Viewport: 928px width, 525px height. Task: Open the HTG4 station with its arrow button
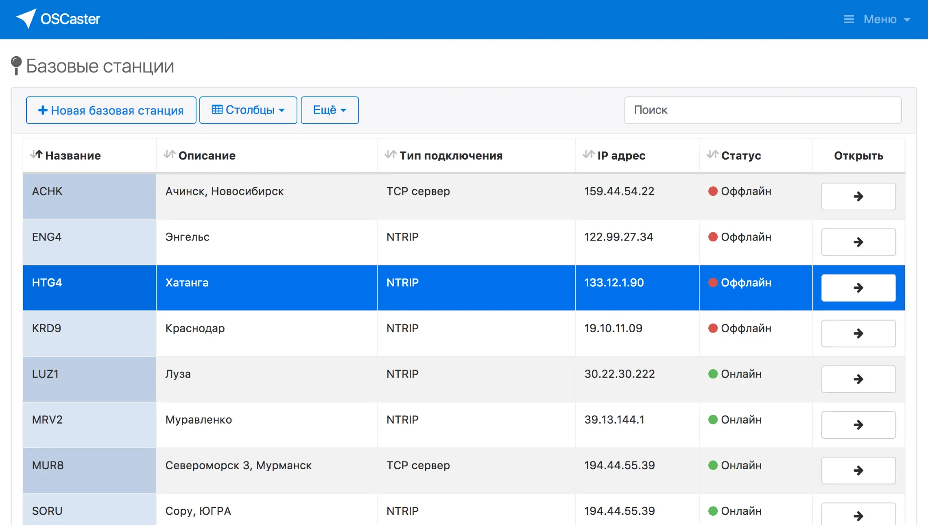point(858,287)
